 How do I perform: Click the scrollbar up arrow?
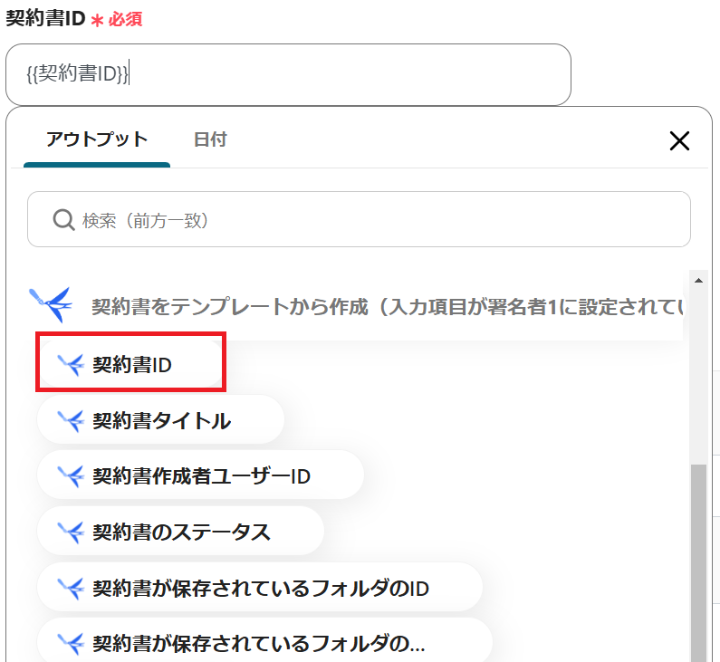coord(697,281)
